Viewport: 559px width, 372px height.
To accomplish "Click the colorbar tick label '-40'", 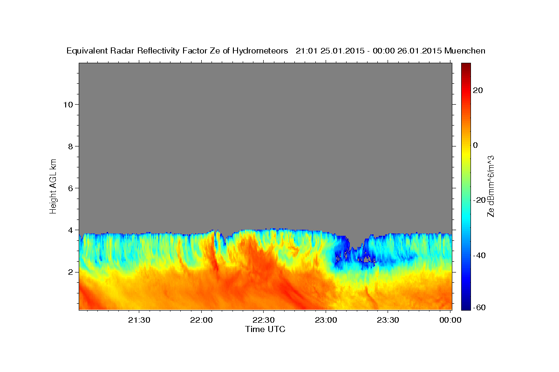I will pos(479,255).
